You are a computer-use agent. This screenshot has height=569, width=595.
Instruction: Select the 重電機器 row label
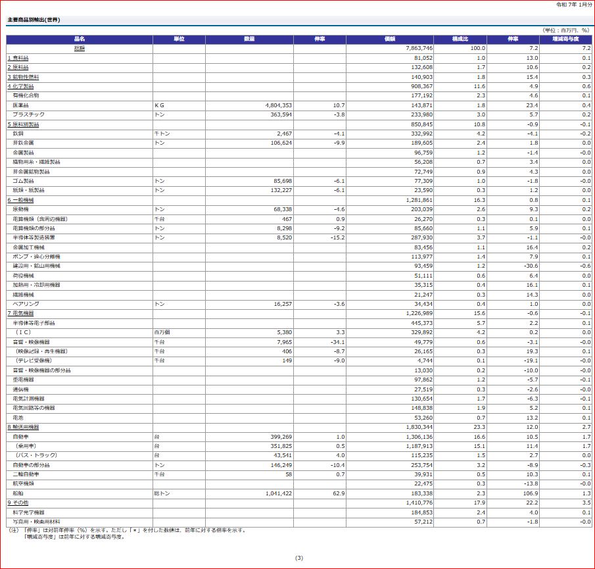(23, 380)
